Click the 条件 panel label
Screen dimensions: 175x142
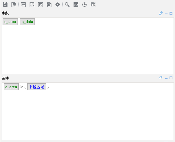pyautogui.click(x=5, y=78)
